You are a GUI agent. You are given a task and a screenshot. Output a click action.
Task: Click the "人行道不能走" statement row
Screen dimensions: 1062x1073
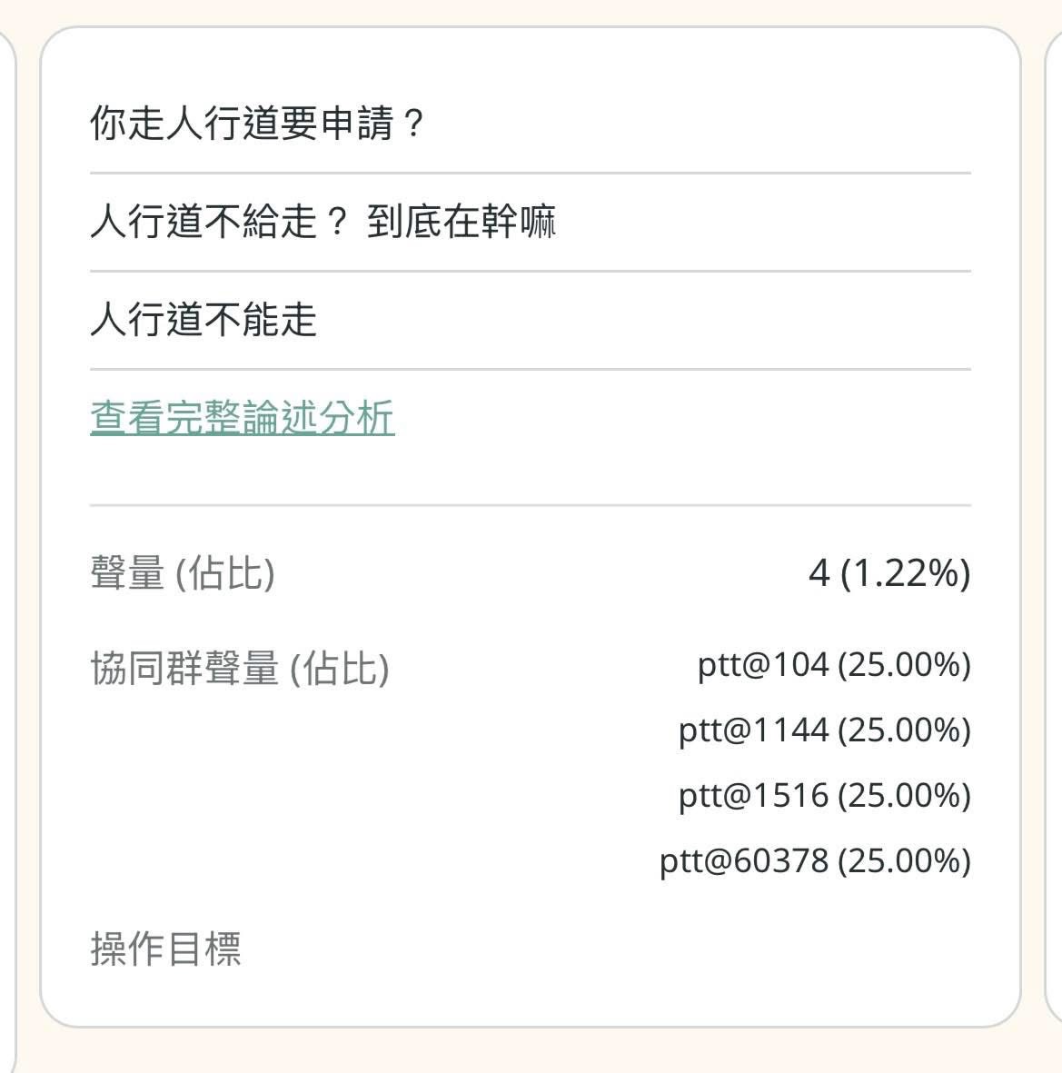coord(203,320)
